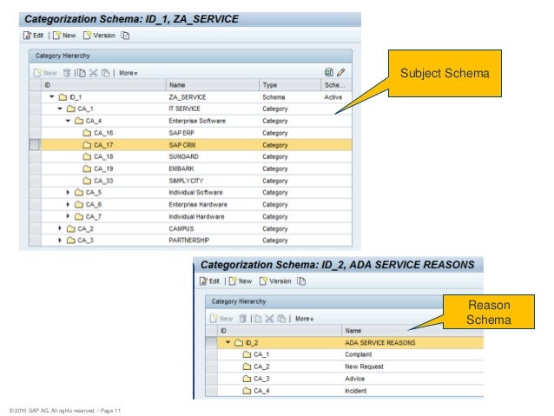Expand the CA_7 Individual Hardware node
This screenshot has height=416, width=554.
coord(68,216)
